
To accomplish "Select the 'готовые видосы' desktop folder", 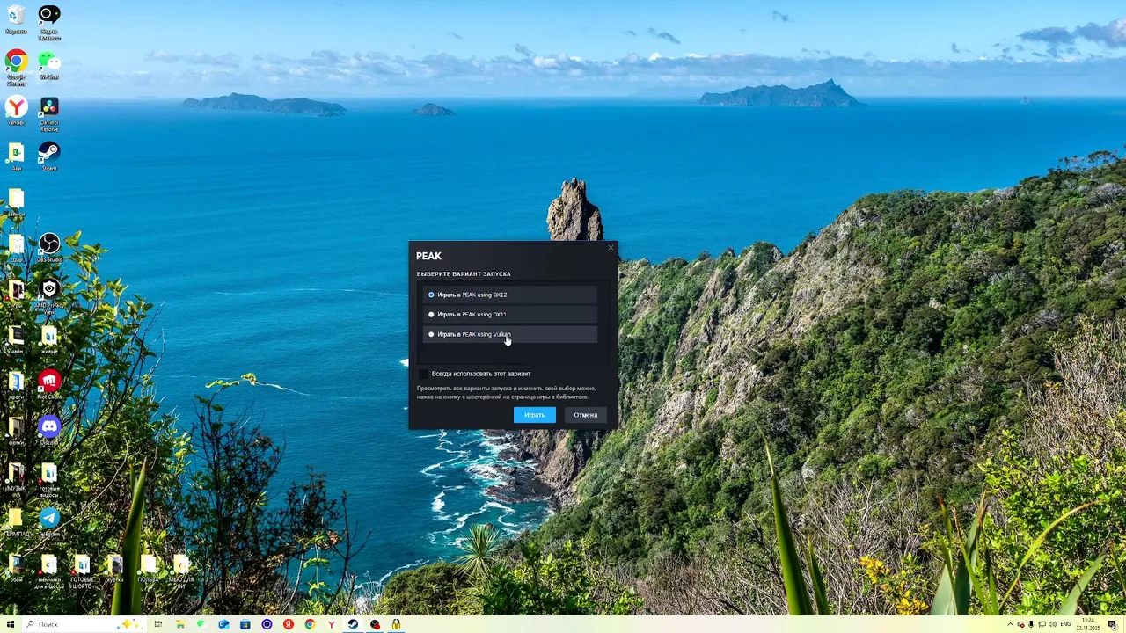I will point(49,477).
